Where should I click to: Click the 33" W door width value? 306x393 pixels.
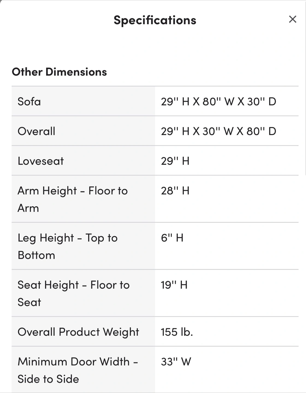pyautogui.click(x=176, y=362)
